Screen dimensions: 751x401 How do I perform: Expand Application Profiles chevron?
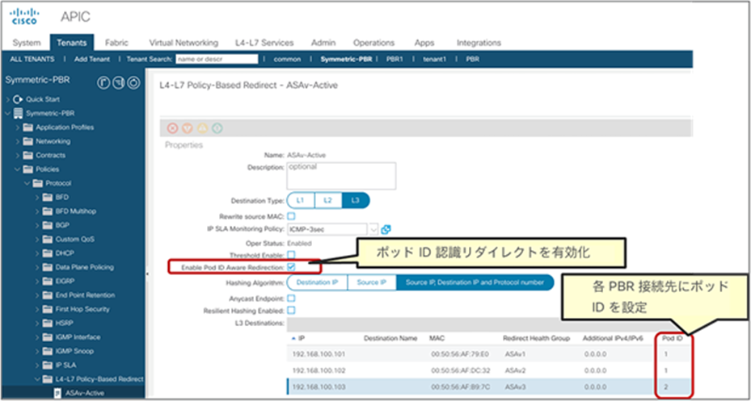[18, 127]
